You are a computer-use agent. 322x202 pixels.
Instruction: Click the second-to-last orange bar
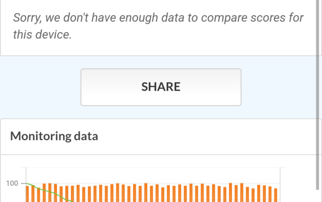tap(270, 194)
